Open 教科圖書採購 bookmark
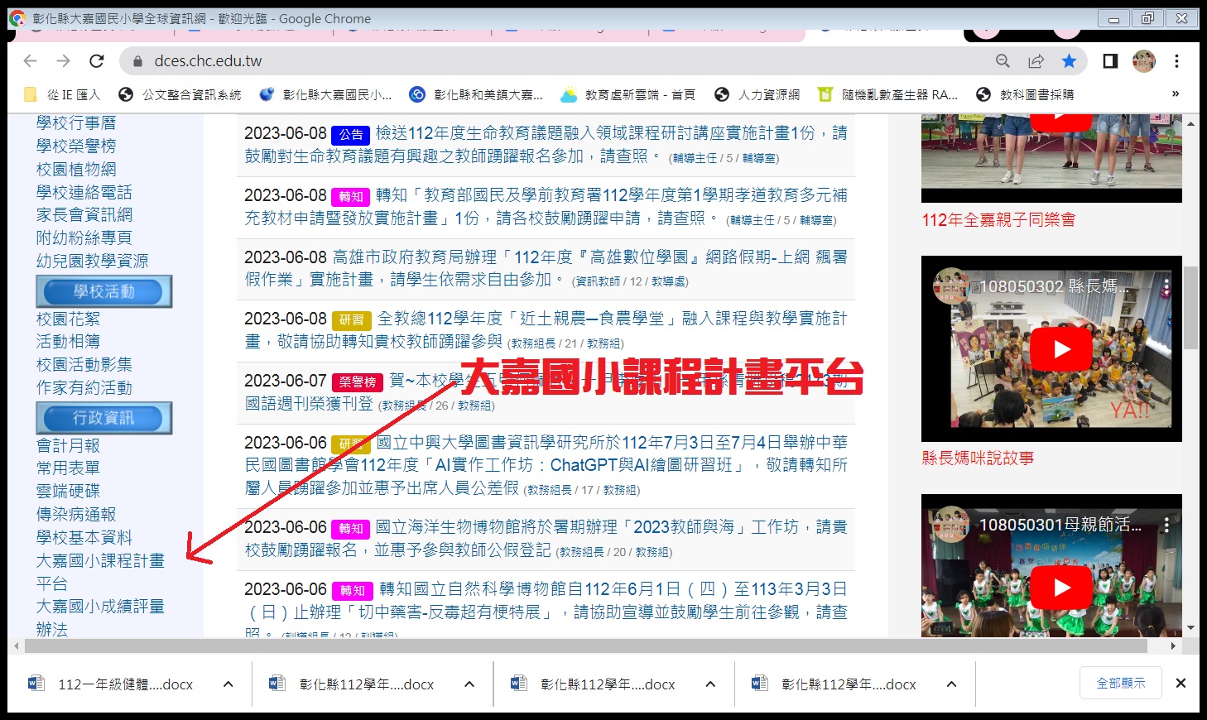 pos(1025,95)
